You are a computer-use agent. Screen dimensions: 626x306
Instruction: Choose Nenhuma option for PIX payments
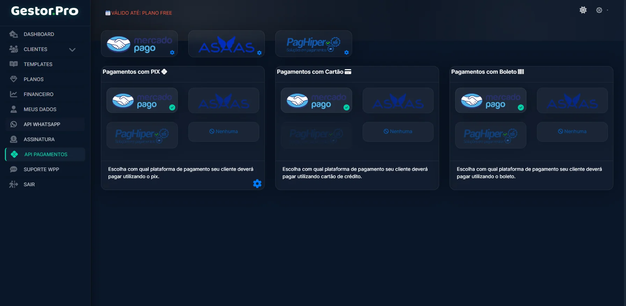[224, 132]
